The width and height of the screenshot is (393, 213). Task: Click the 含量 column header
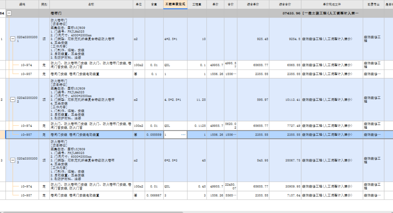[154, 4]
